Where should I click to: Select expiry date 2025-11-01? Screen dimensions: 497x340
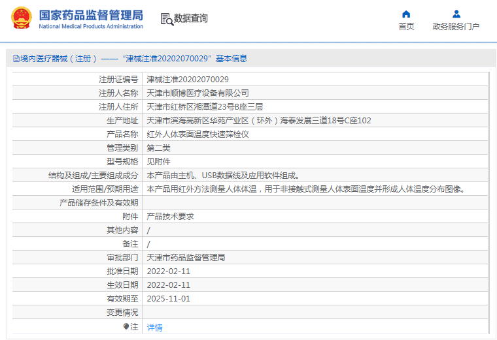(x=169, y=299)
